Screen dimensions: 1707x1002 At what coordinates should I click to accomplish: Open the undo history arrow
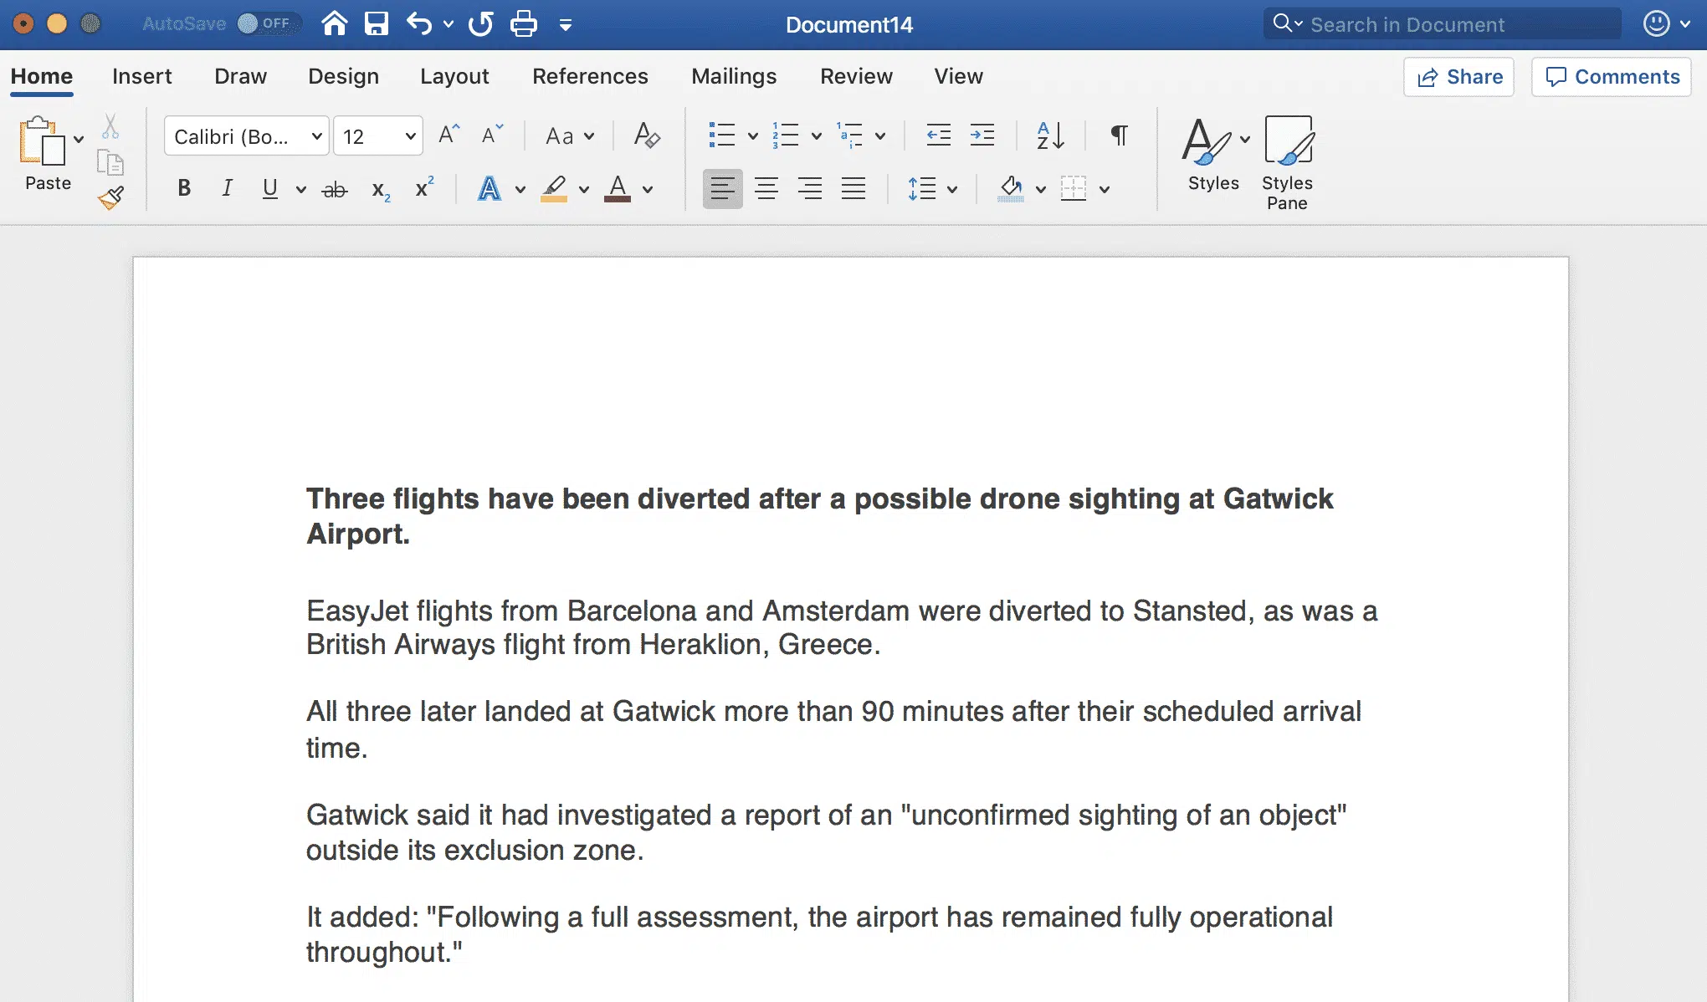tap(449, 24)
